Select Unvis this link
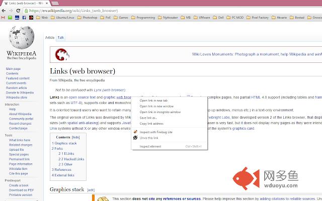 tap(169, 138)
